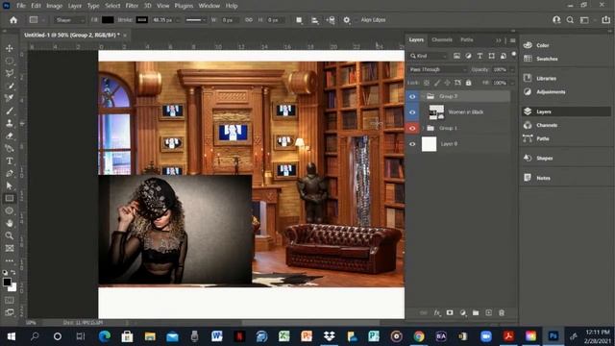Create a new group folder icon
This screenshot has width=615, height=346.
point(476,312)
